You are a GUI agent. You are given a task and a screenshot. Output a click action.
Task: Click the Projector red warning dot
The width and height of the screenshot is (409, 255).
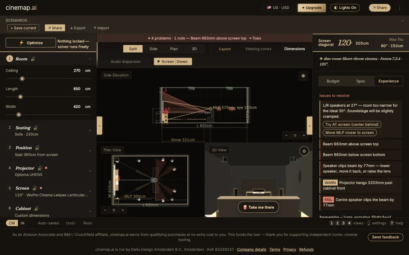pos(46,168)
